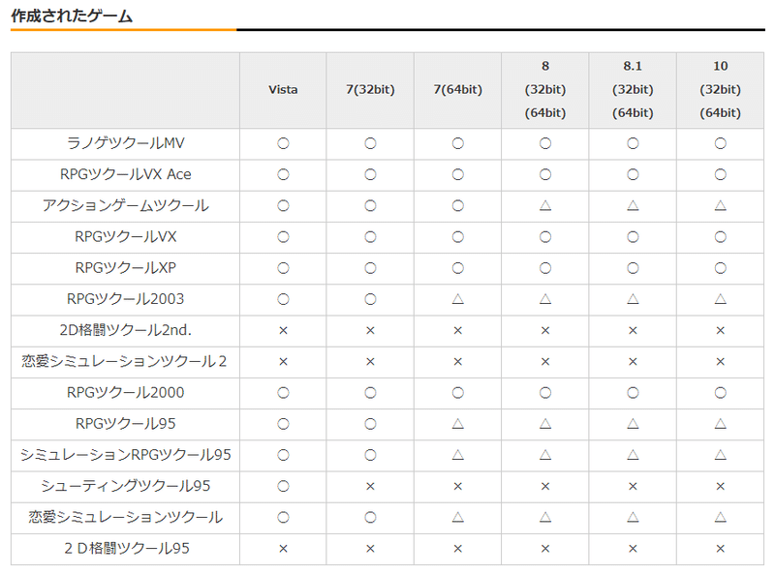This screenshot has width=775, height=574.
Task: Click the triangle for 恋愛シミュレーションツクール under Windows 10
Action: (x=720, y=517)
